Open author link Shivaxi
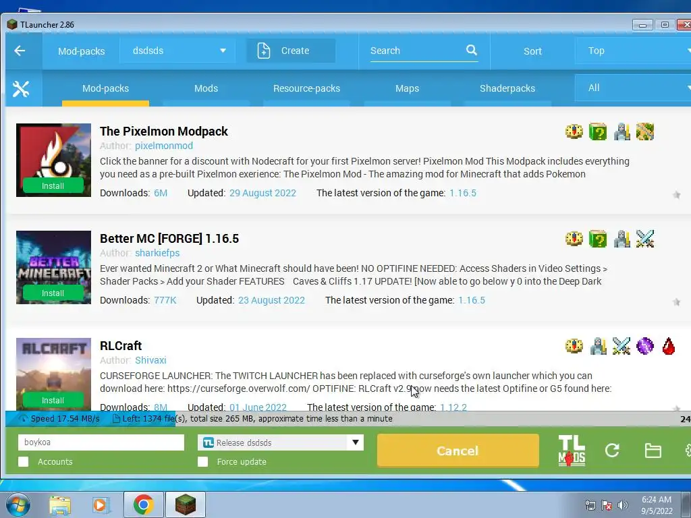 coord(150,360)
